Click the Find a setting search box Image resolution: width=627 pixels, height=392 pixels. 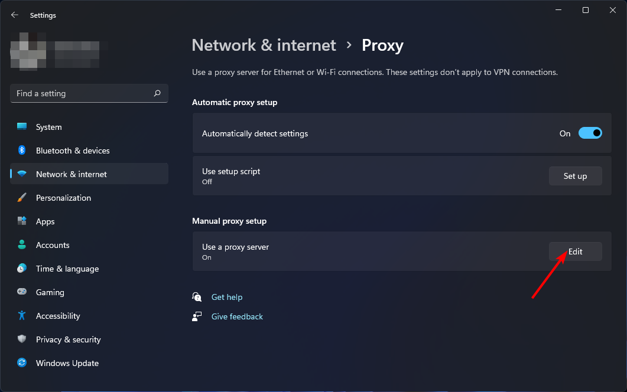[83, 93]
